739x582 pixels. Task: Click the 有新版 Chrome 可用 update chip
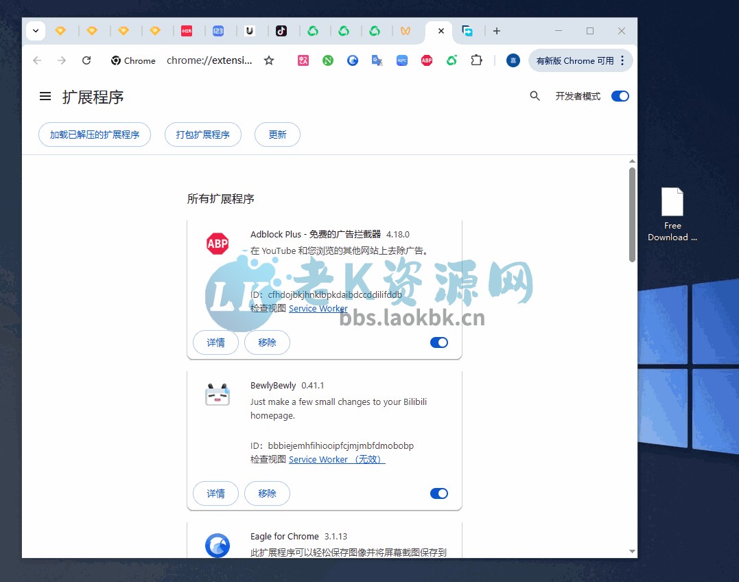(x=574, y=60)
